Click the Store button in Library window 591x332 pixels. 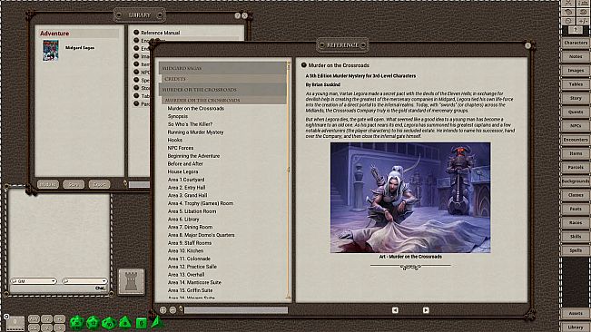tap(74, 184)
